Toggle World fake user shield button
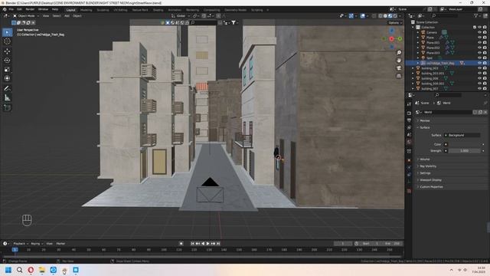The image size is (490, 276). click(475, 112)
